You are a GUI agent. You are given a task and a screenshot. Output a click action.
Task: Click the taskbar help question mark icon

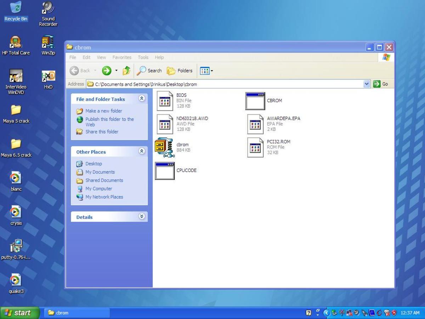(308, 313)
